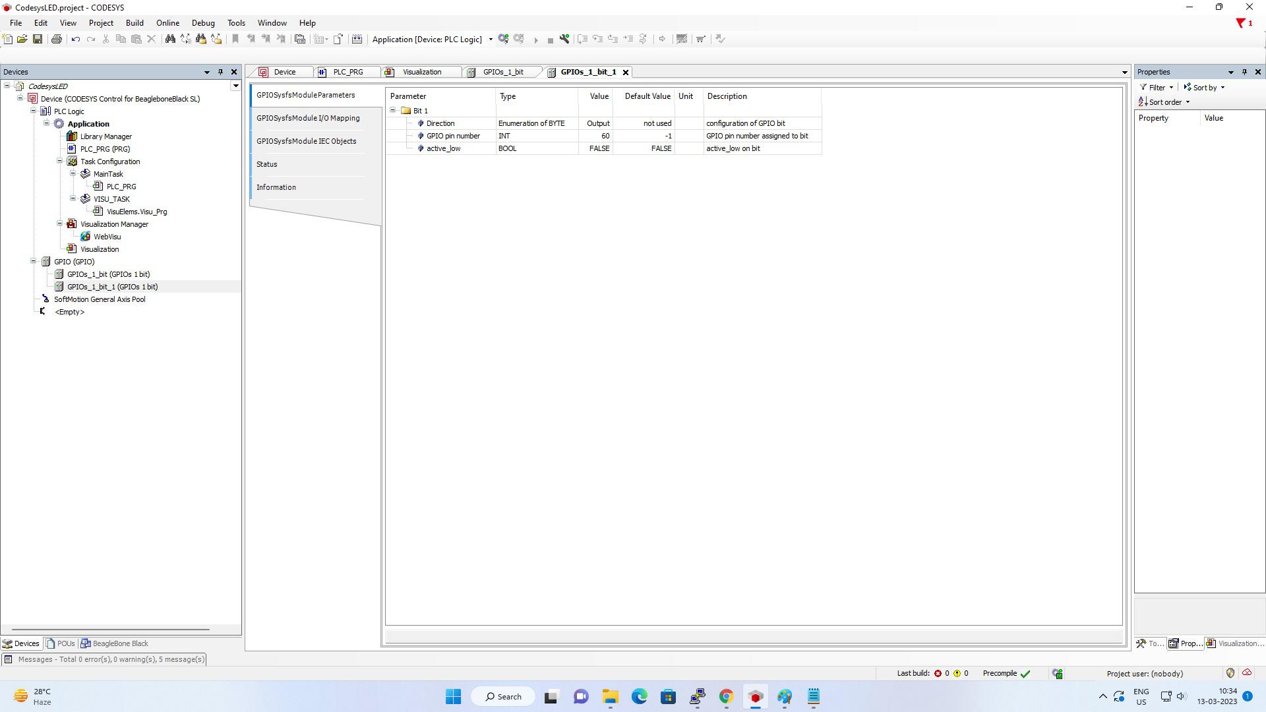Click the Save project toolbar icon
1266x712 pixels.
click(38, 39)
